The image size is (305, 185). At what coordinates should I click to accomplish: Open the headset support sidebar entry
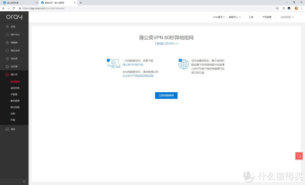pyautogui.click(x=7, y=50)
